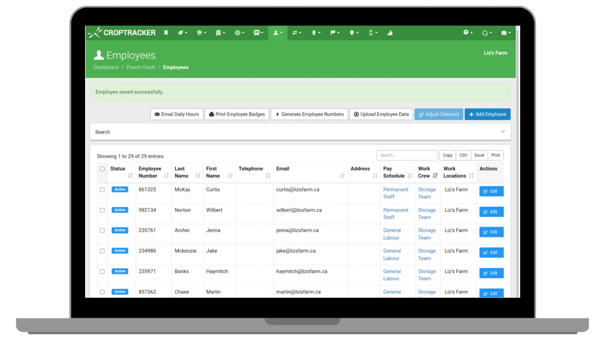This screenshot has height=340, width=605.
Task: Copy table data with Copy button
Action: pos(448,155)
